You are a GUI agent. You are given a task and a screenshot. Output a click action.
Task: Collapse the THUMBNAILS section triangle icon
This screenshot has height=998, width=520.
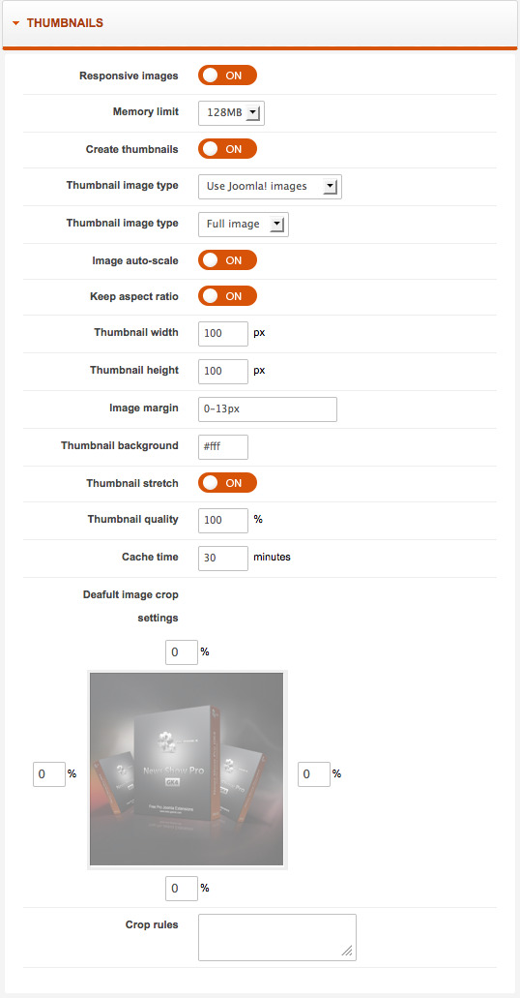15,23
